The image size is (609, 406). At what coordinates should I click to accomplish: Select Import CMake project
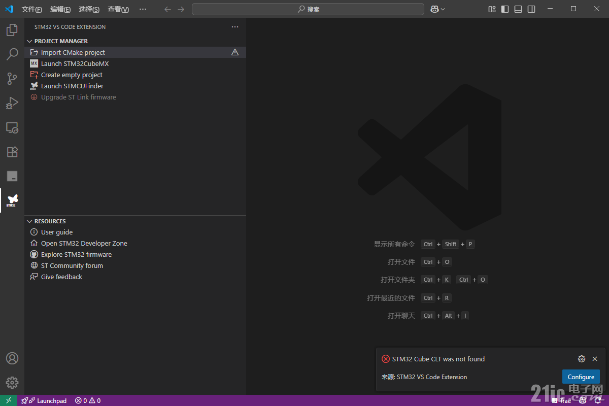pyautogui.click(x=135, y=52)
